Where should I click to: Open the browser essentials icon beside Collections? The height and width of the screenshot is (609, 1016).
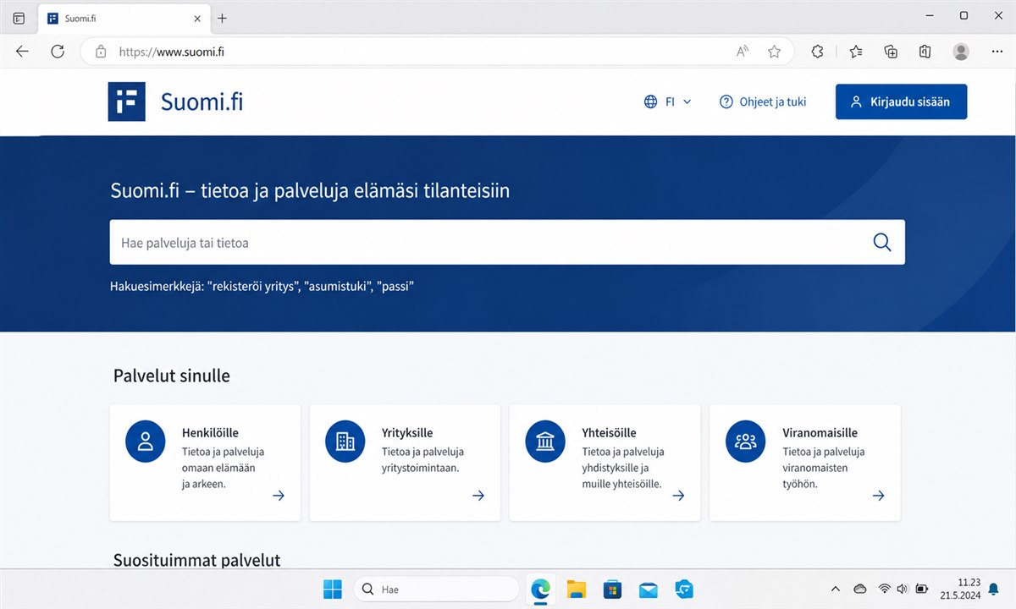925,52
